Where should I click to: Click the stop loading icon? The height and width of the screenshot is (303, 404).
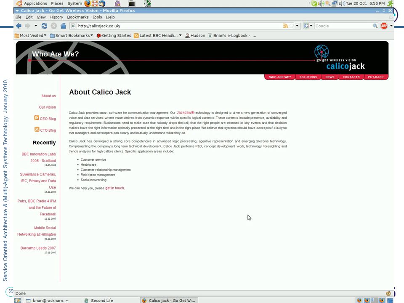coord(53,26)
